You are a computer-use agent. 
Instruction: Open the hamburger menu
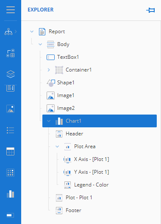tap(11, 10)
